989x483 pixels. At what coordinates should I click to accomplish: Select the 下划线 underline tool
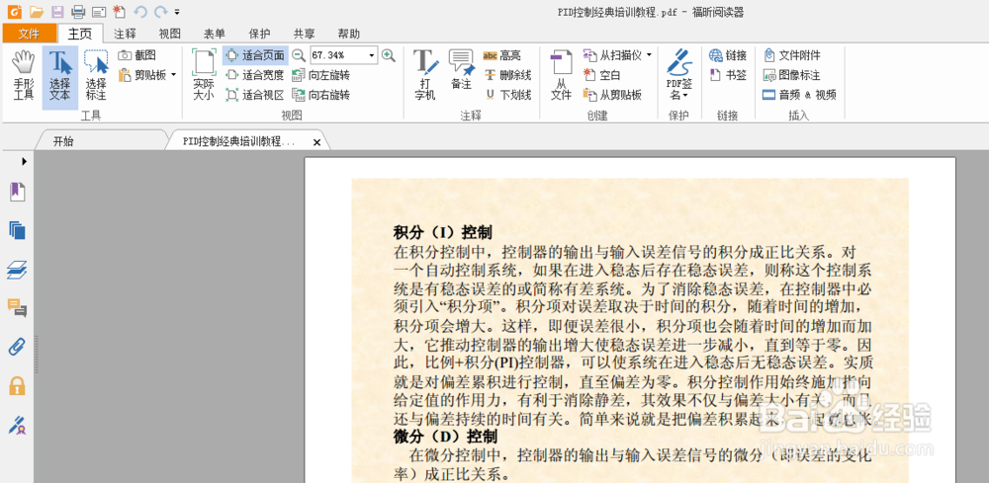click(507, 96)
